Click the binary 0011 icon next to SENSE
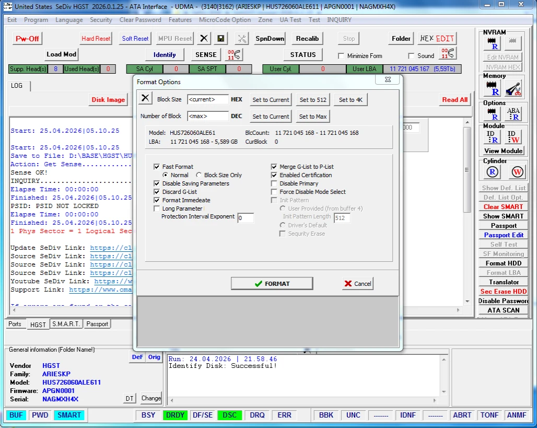The width and height of the screenshot is (537, 428). pos(235,54)
